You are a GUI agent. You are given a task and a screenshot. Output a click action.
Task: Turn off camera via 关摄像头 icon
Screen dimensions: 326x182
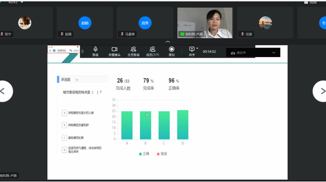(x=114, y=51)
